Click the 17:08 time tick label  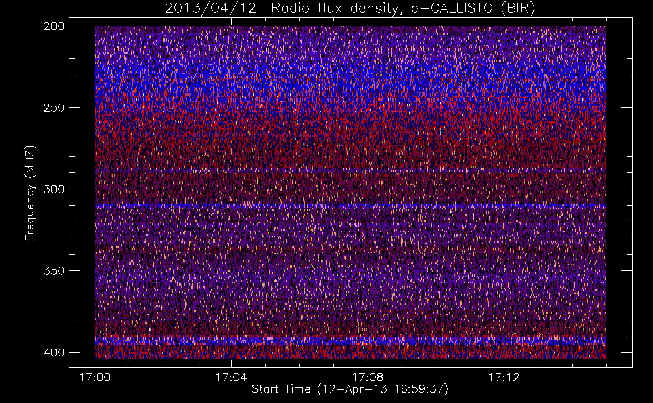point(368,378)
